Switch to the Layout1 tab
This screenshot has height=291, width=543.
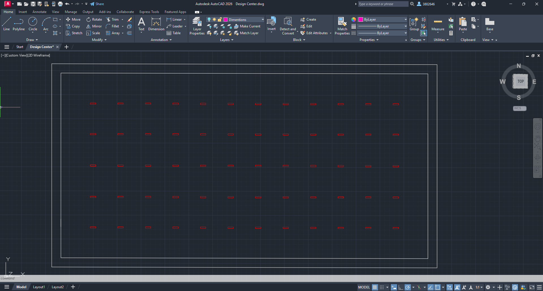[39, 287]
